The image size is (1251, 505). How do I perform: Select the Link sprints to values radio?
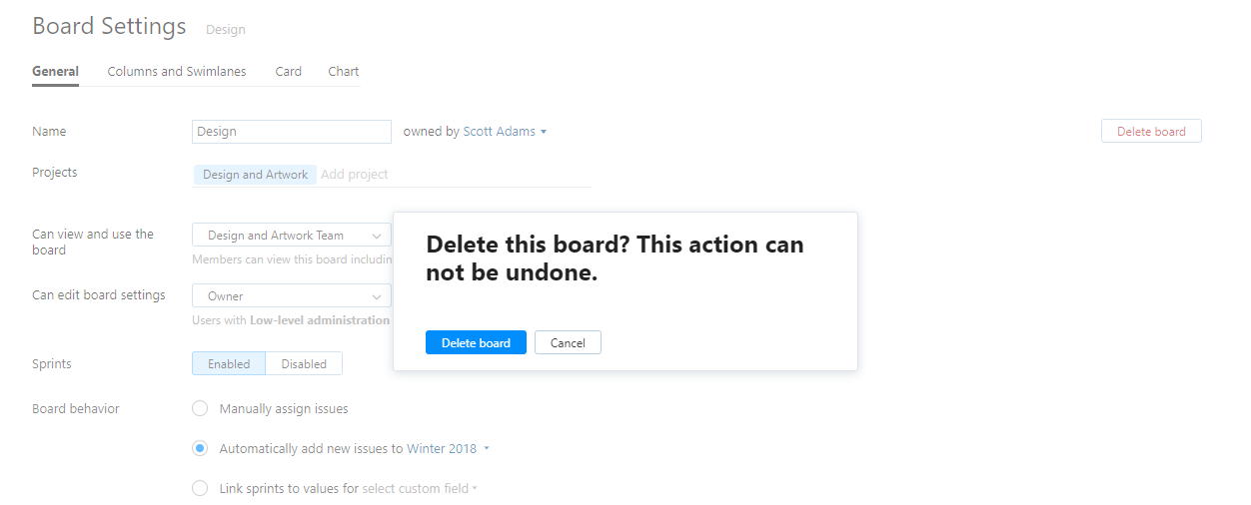[200, 489]
